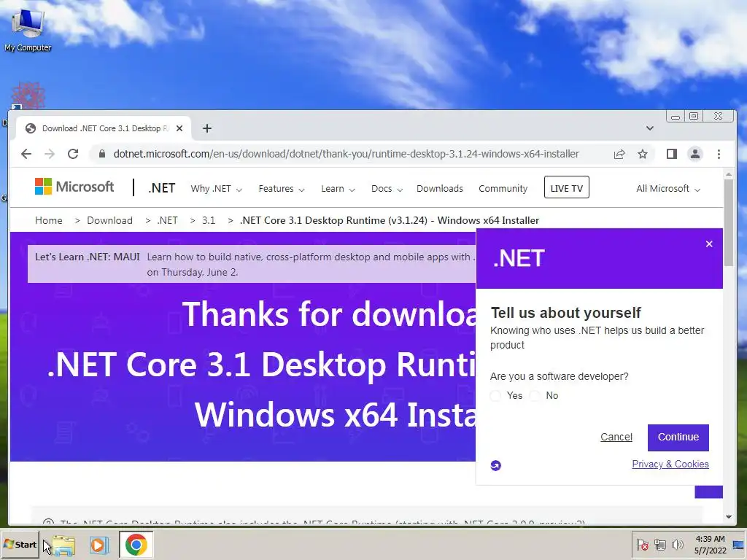Cancel the survey dialog
The width and height of the screenshot is (747, 560).
tap(616, 437)
